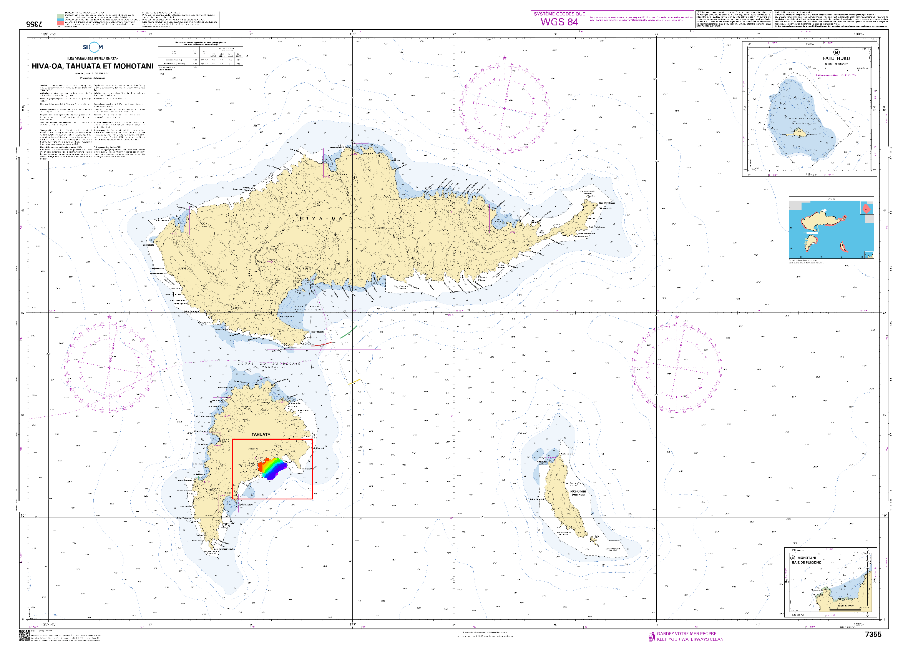Click the compass rose north of Hiva-Oa
The height and width of the screenshot is (652, 908).
pos(504,108)
